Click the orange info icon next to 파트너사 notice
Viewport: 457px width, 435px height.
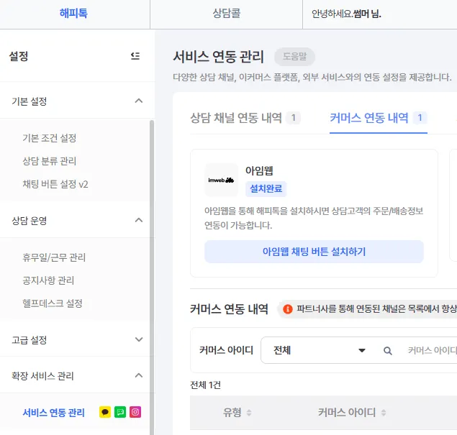288,309
